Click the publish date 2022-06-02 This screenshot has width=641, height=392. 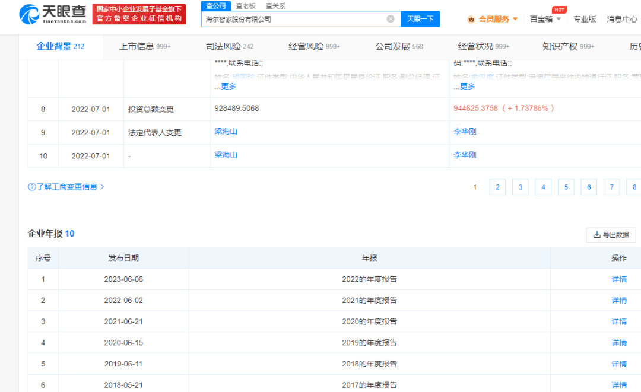click(123, 301)
